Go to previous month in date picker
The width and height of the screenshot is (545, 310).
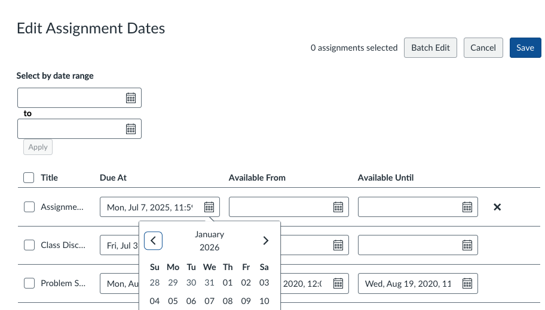pos(153,241)
